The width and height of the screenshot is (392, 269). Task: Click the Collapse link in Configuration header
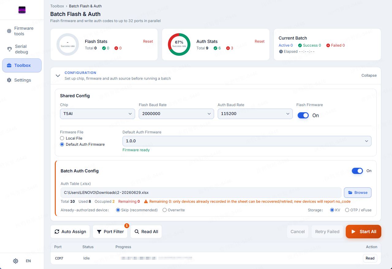click(x=369, y=75)
